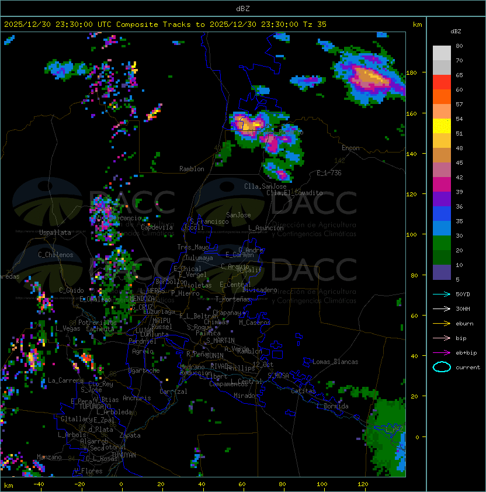The width and height of the screenshot is (486, 492).
Task: Click the cyan 'current' ellipse symbol
Action: pyautogui.click(x=442, y=367)
